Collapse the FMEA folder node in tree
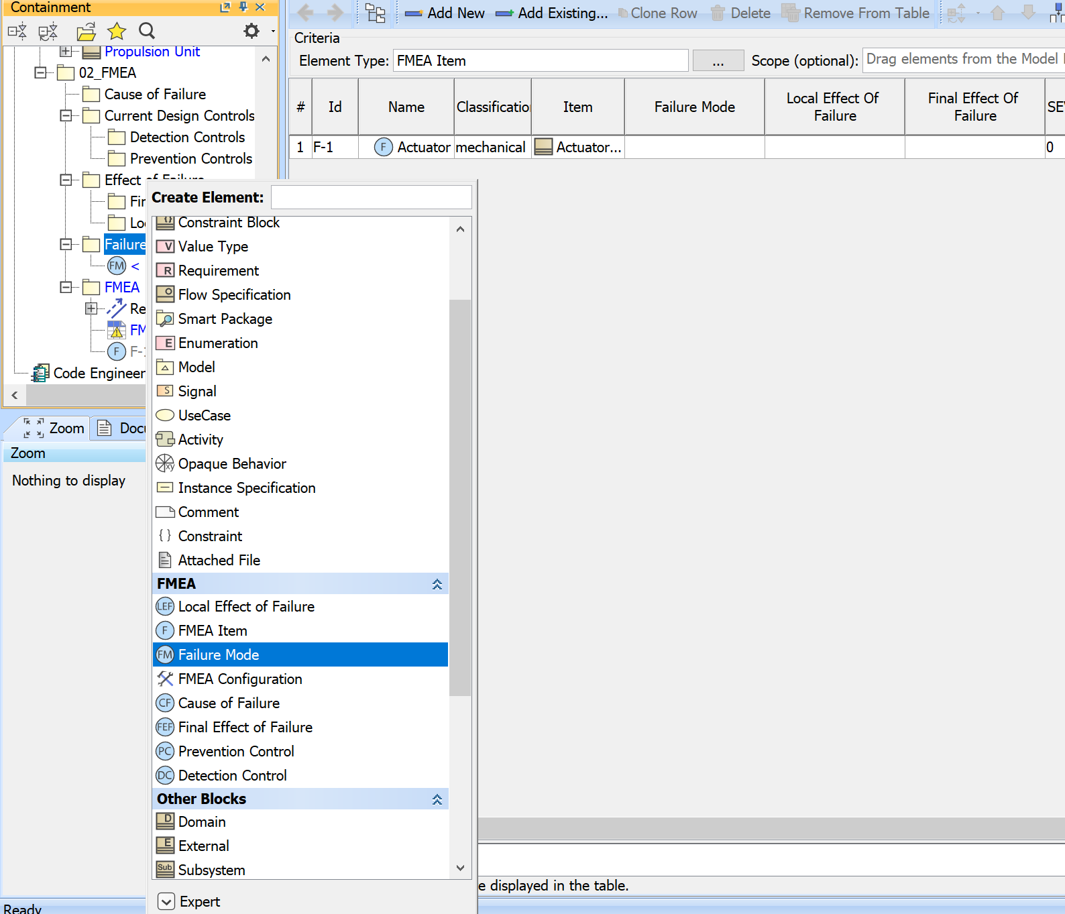The height and width of the screenshot is (914, 1065). pos(66,287)
